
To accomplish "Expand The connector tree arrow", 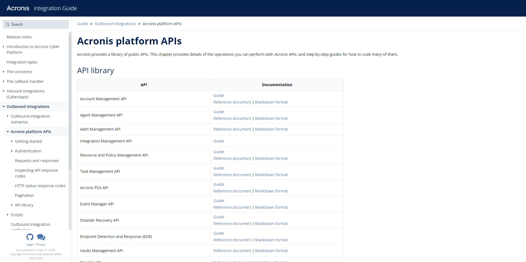I will 4,72.
